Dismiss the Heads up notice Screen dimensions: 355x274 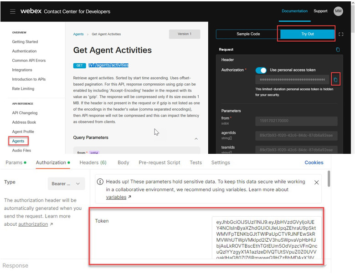[317, 183]
